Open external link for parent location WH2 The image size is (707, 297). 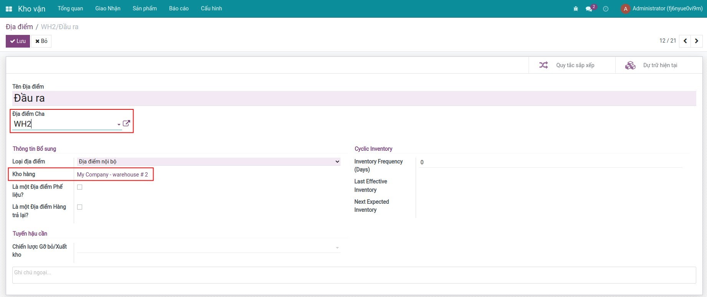click(126, 124)
